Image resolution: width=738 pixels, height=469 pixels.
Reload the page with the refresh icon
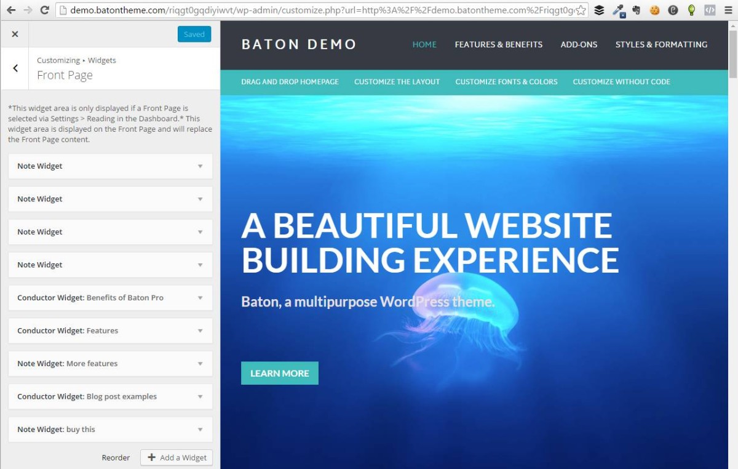click(x=44, y=10)
